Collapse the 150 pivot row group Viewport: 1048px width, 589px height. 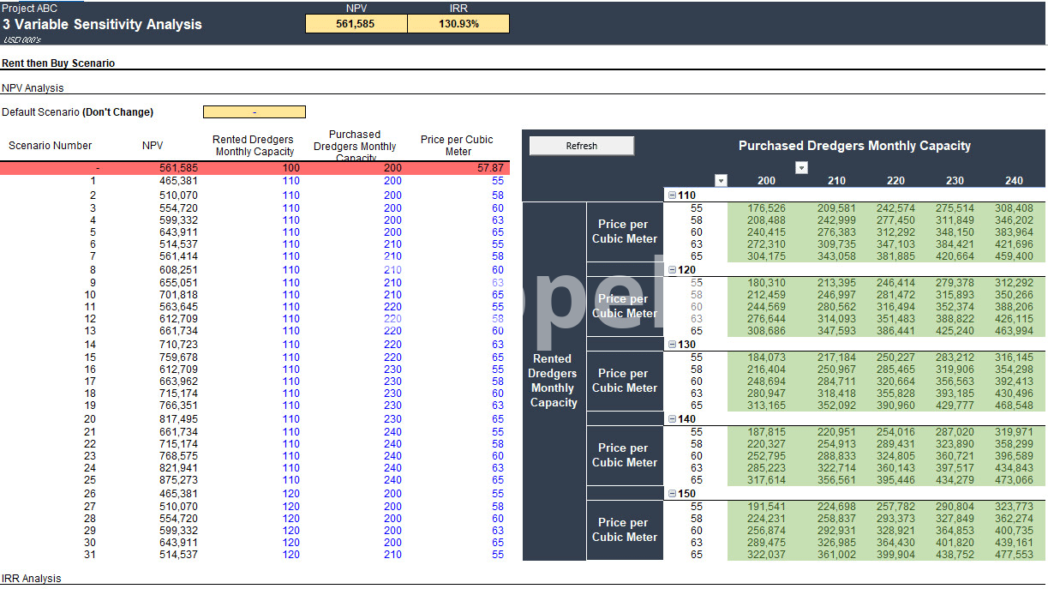pos(672,493)
